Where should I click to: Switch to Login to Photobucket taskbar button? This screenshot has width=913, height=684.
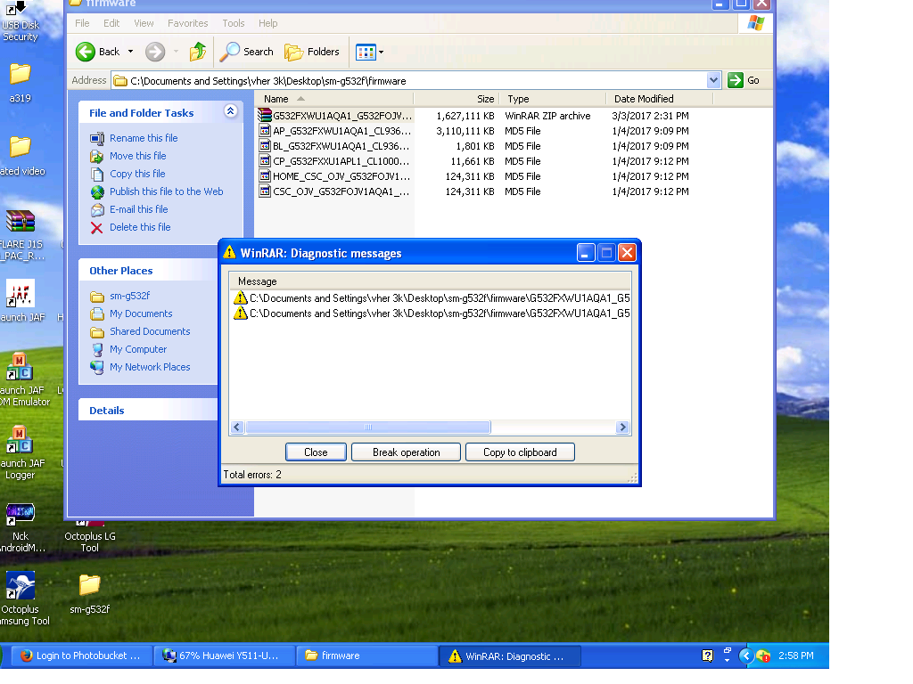pos(78,655)
